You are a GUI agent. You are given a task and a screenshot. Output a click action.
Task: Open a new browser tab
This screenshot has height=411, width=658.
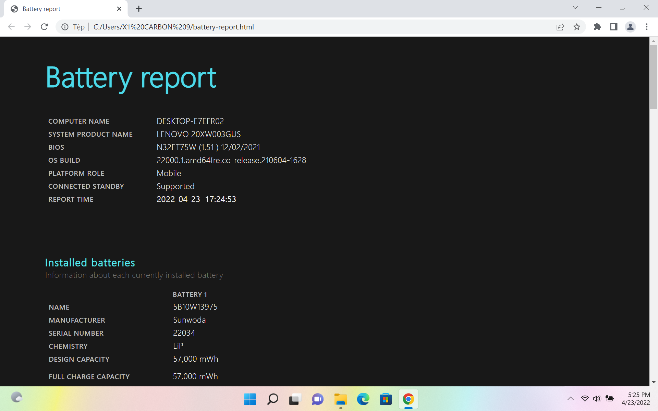pyautogui.click(x=139, y=9)
